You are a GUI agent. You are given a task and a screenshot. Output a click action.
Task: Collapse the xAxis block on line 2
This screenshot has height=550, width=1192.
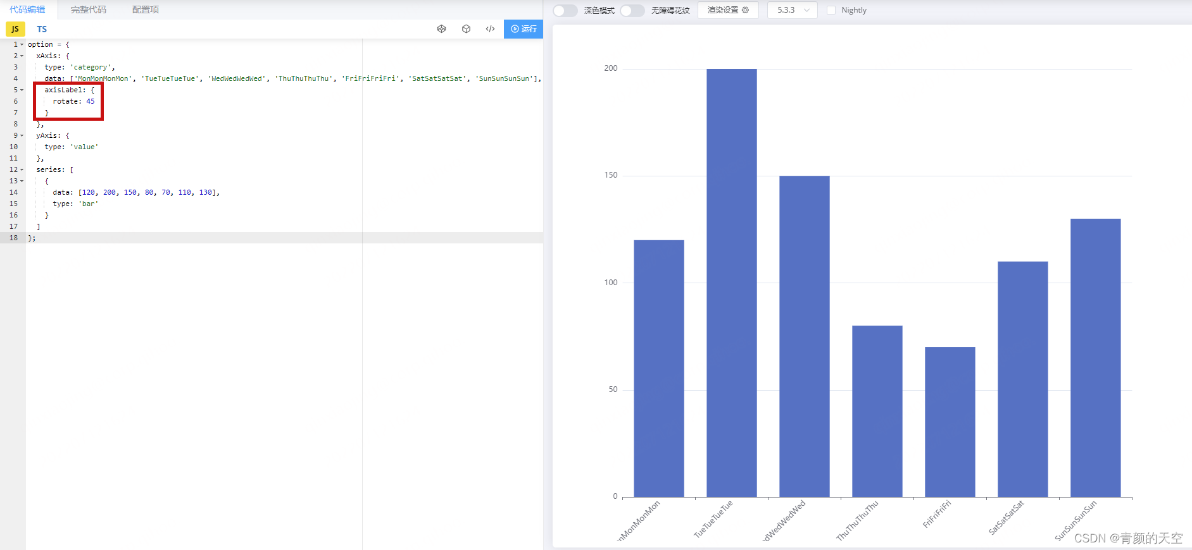[22, 56]
